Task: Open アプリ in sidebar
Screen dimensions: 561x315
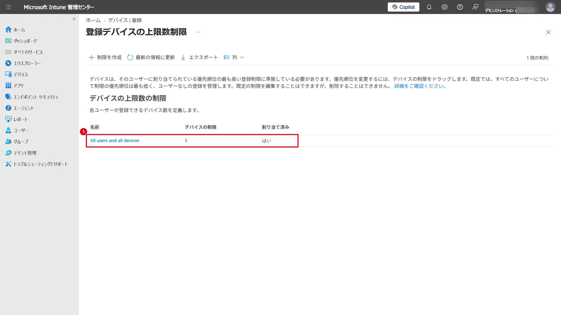Action: click(15, 86)
